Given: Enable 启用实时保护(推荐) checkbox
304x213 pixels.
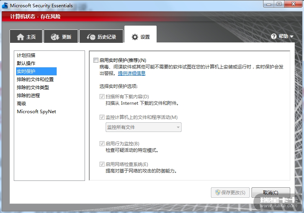Looking at the screenshot, I should pyautogui.click(x=96, y=60).
